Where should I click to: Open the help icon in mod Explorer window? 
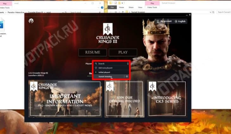(102, 8)
